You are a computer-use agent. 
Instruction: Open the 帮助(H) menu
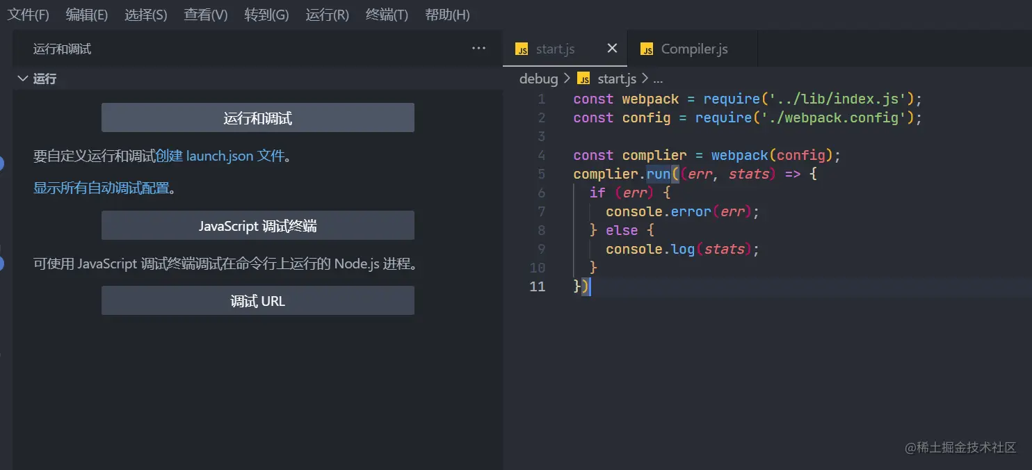pyautogui.click(x=447, y=15)
